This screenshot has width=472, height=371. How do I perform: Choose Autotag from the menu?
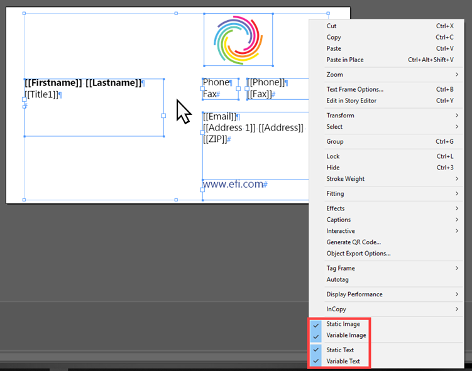click(x=338, y=280)
